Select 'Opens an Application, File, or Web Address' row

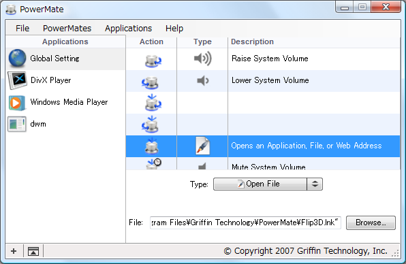[x=263, y=146]
